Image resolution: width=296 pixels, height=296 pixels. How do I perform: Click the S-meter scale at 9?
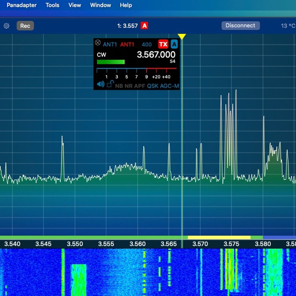(x=147, y=77)
